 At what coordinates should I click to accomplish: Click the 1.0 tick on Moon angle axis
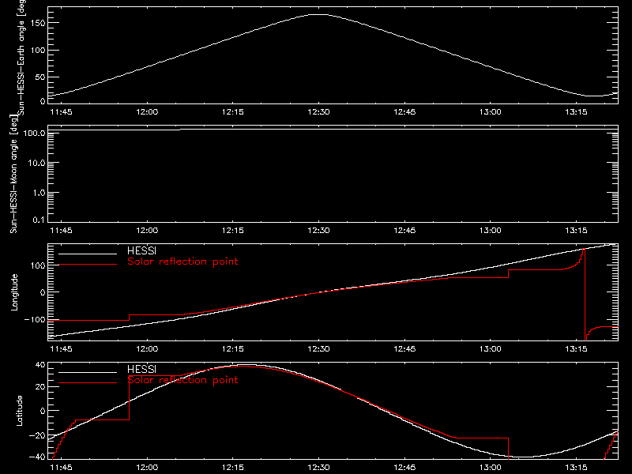pos(39,193)
